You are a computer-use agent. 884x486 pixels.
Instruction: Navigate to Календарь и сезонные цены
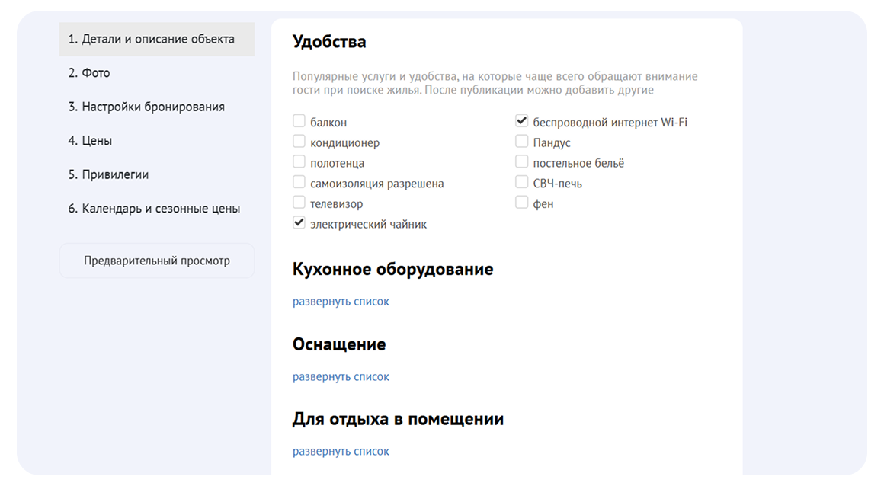tap(154, 209)
